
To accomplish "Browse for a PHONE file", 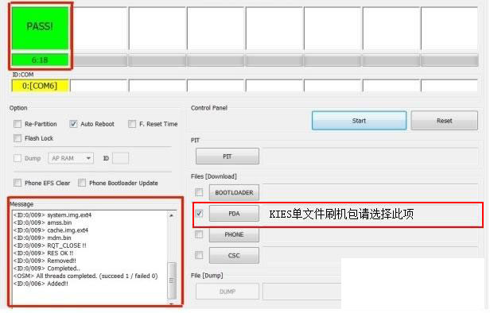I will click(234, 234).
